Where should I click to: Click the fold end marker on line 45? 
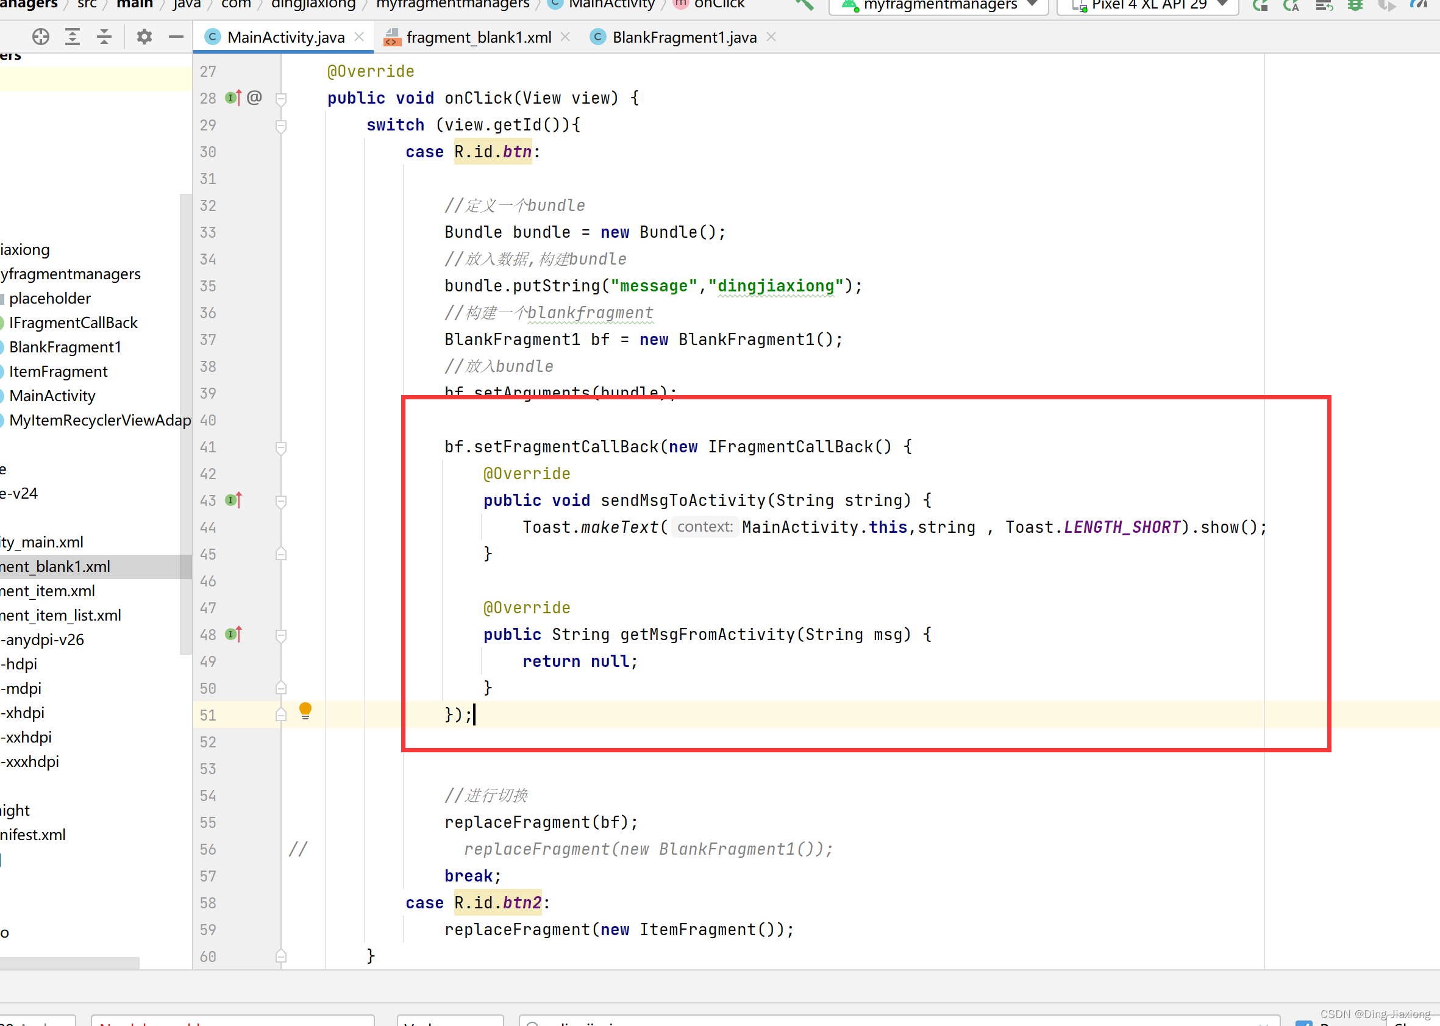[281, 554]
